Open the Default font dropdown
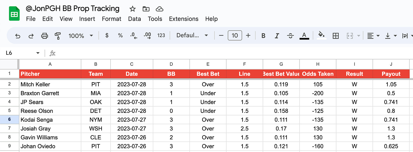The width and height of the screenshot is (413, 152). [192, 35]
